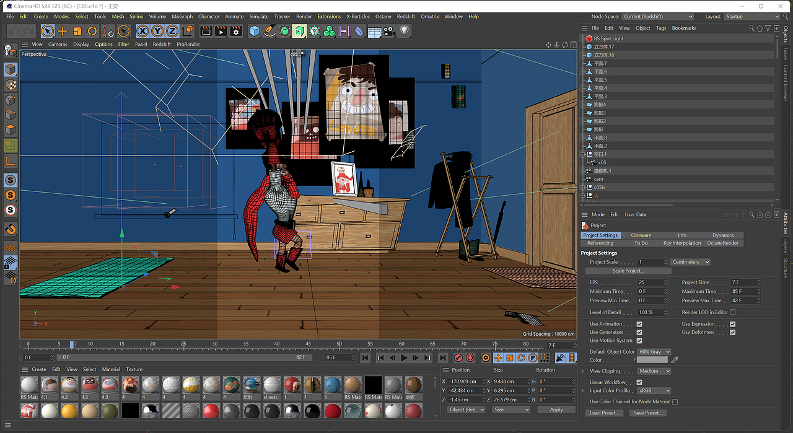Screen dimensions: 793x433
Task: Switch coordinate system cube icon
Action: click(x=188, y=31)
